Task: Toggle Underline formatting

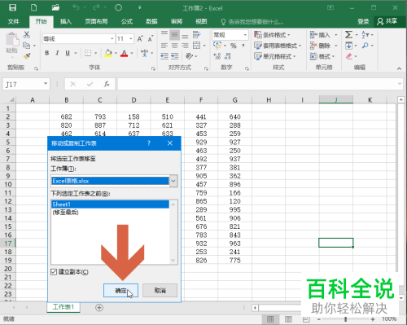Action: (68, 53)
